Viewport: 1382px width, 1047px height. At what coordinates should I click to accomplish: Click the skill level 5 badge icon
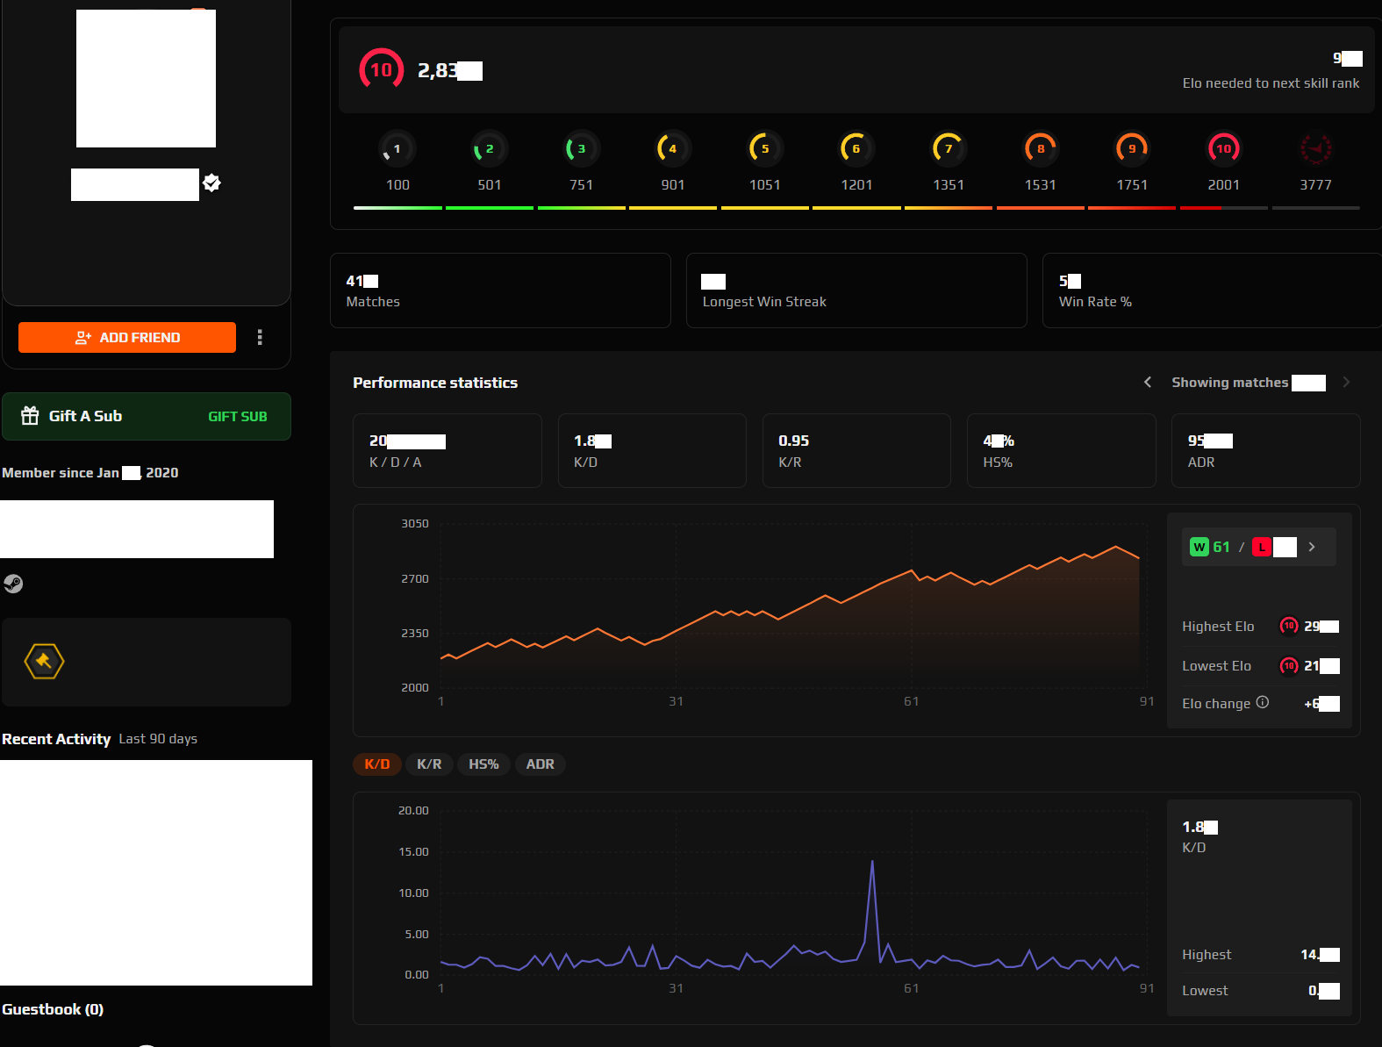point(764,148)
